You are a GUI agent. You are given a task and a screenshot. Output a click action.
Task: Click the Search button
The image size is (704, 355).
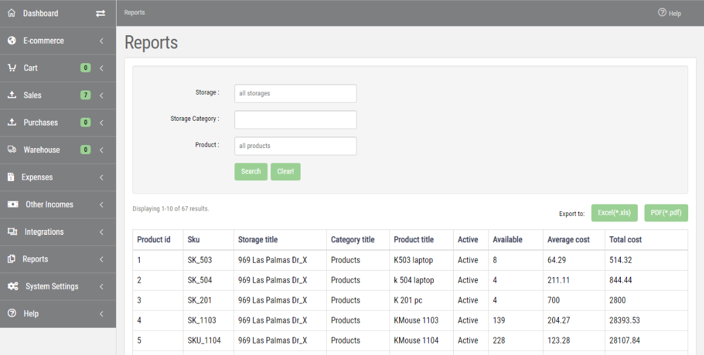250,171
